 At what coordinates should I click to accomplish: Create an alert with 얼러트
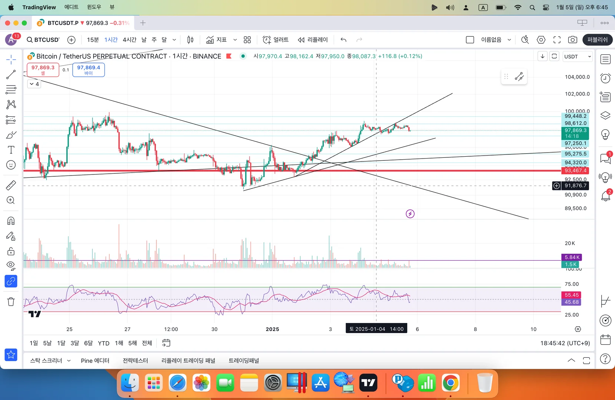pyautogui.click(x=275, y=40)
